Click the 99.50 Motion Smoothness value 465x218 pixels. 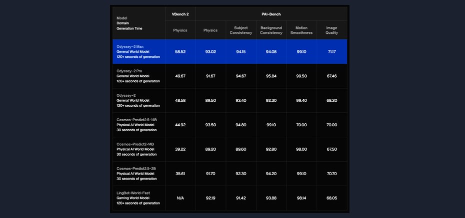[301, 76]
